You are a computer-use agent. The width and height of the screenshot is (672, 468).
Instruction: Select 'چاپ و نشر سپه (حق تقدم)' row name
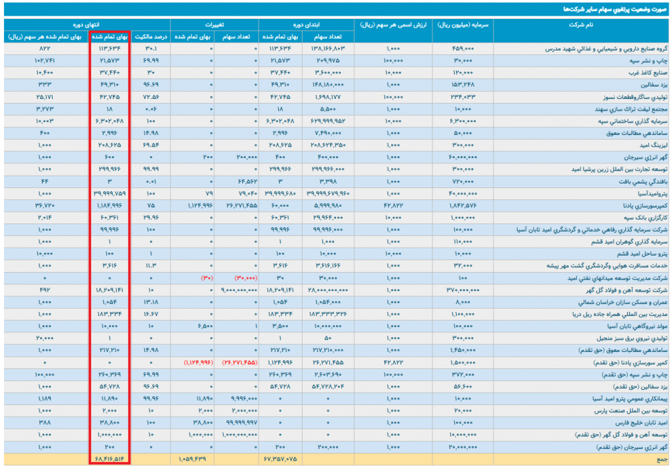coord(635,374)
